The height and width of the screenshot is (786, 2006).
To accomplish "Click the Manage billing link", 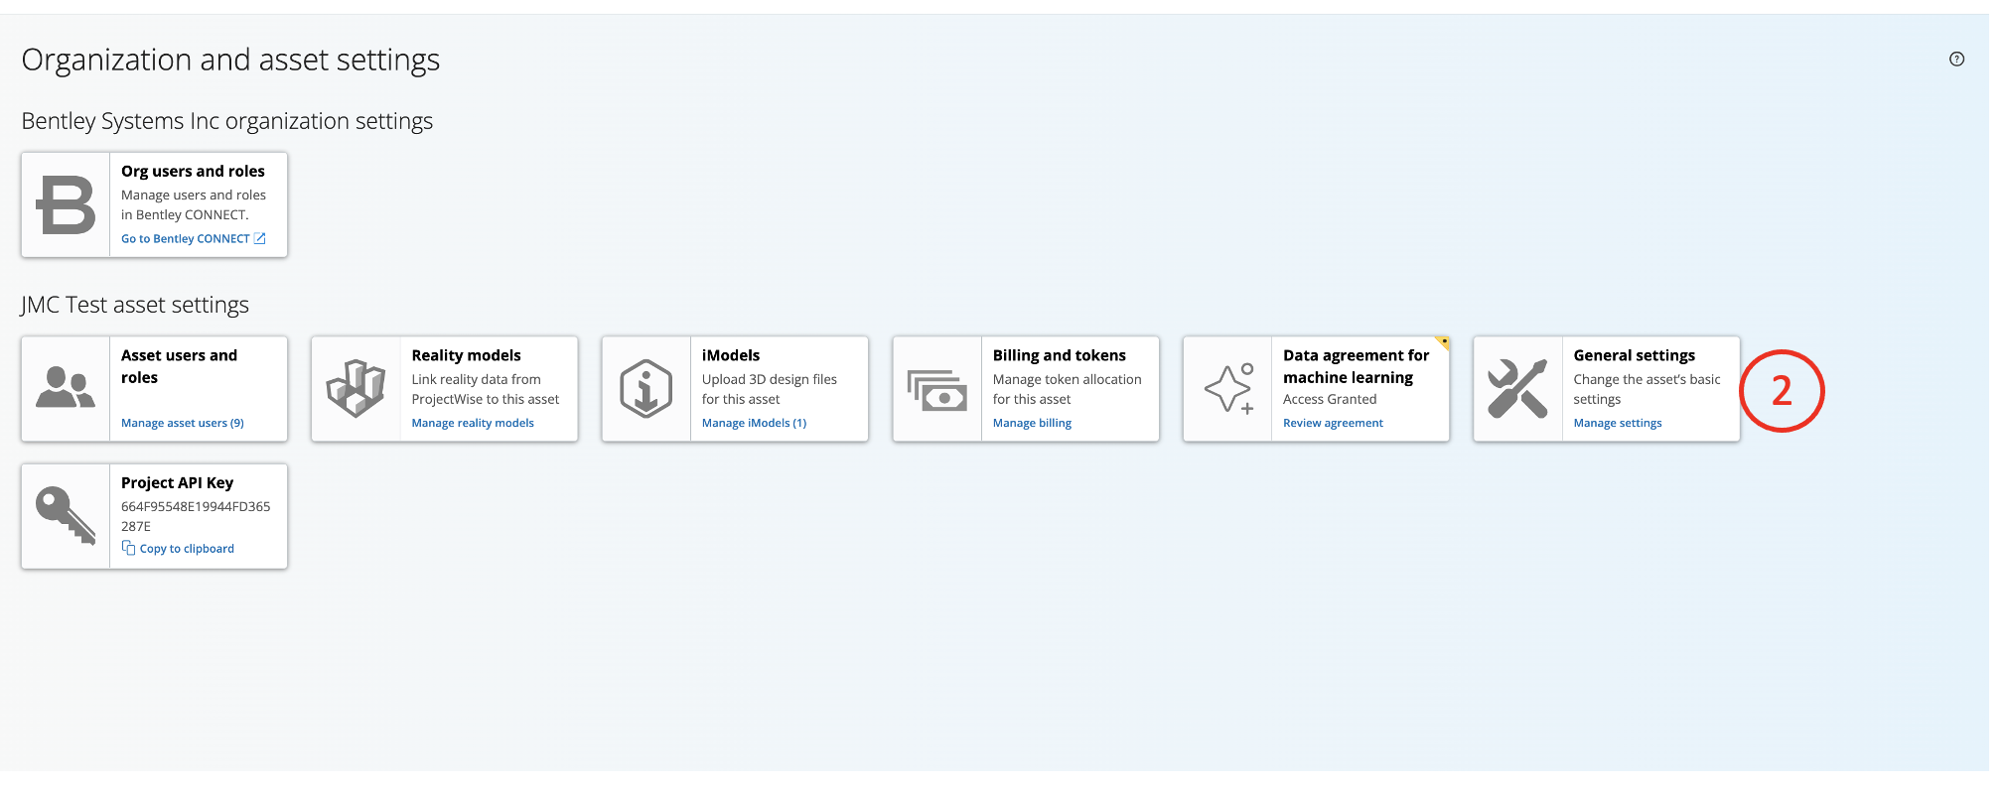I will click(x=1032, y=423).
